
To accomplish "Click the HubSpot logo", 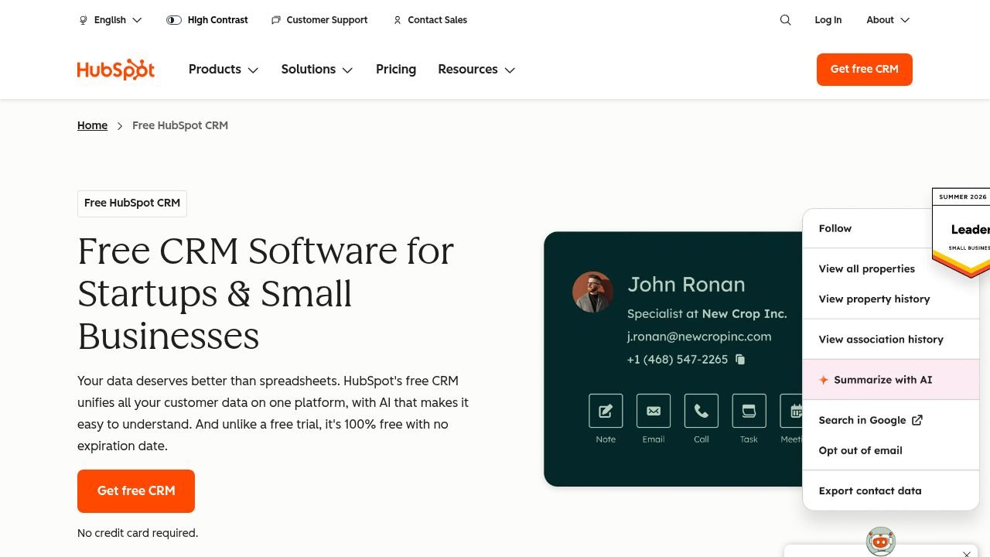I will click(116, 70).
